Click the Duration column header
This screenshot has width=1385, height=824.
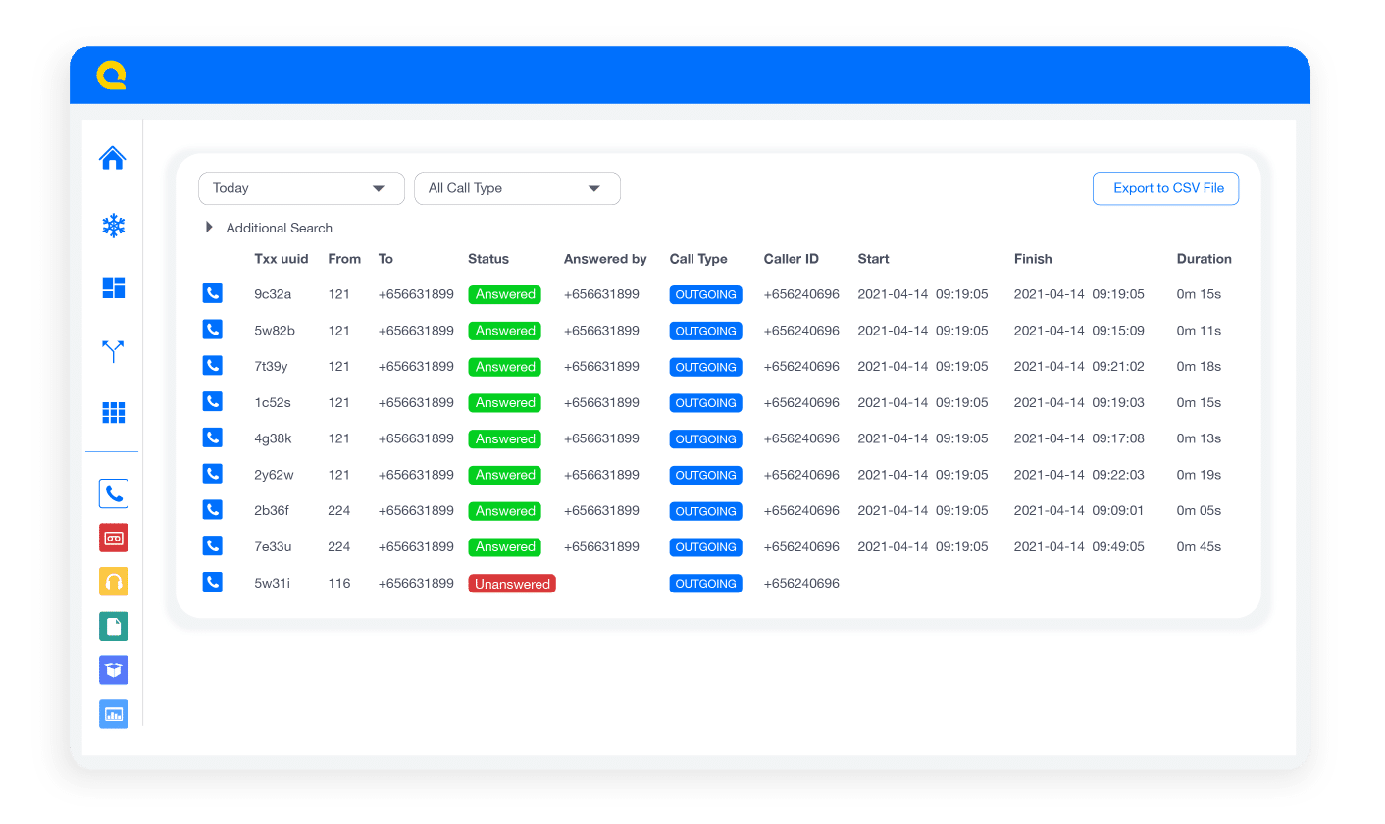[x=1205, y=259]
